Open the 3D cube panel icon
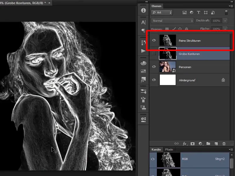This screenshot has width=235, height=176. tap(143, 119)
